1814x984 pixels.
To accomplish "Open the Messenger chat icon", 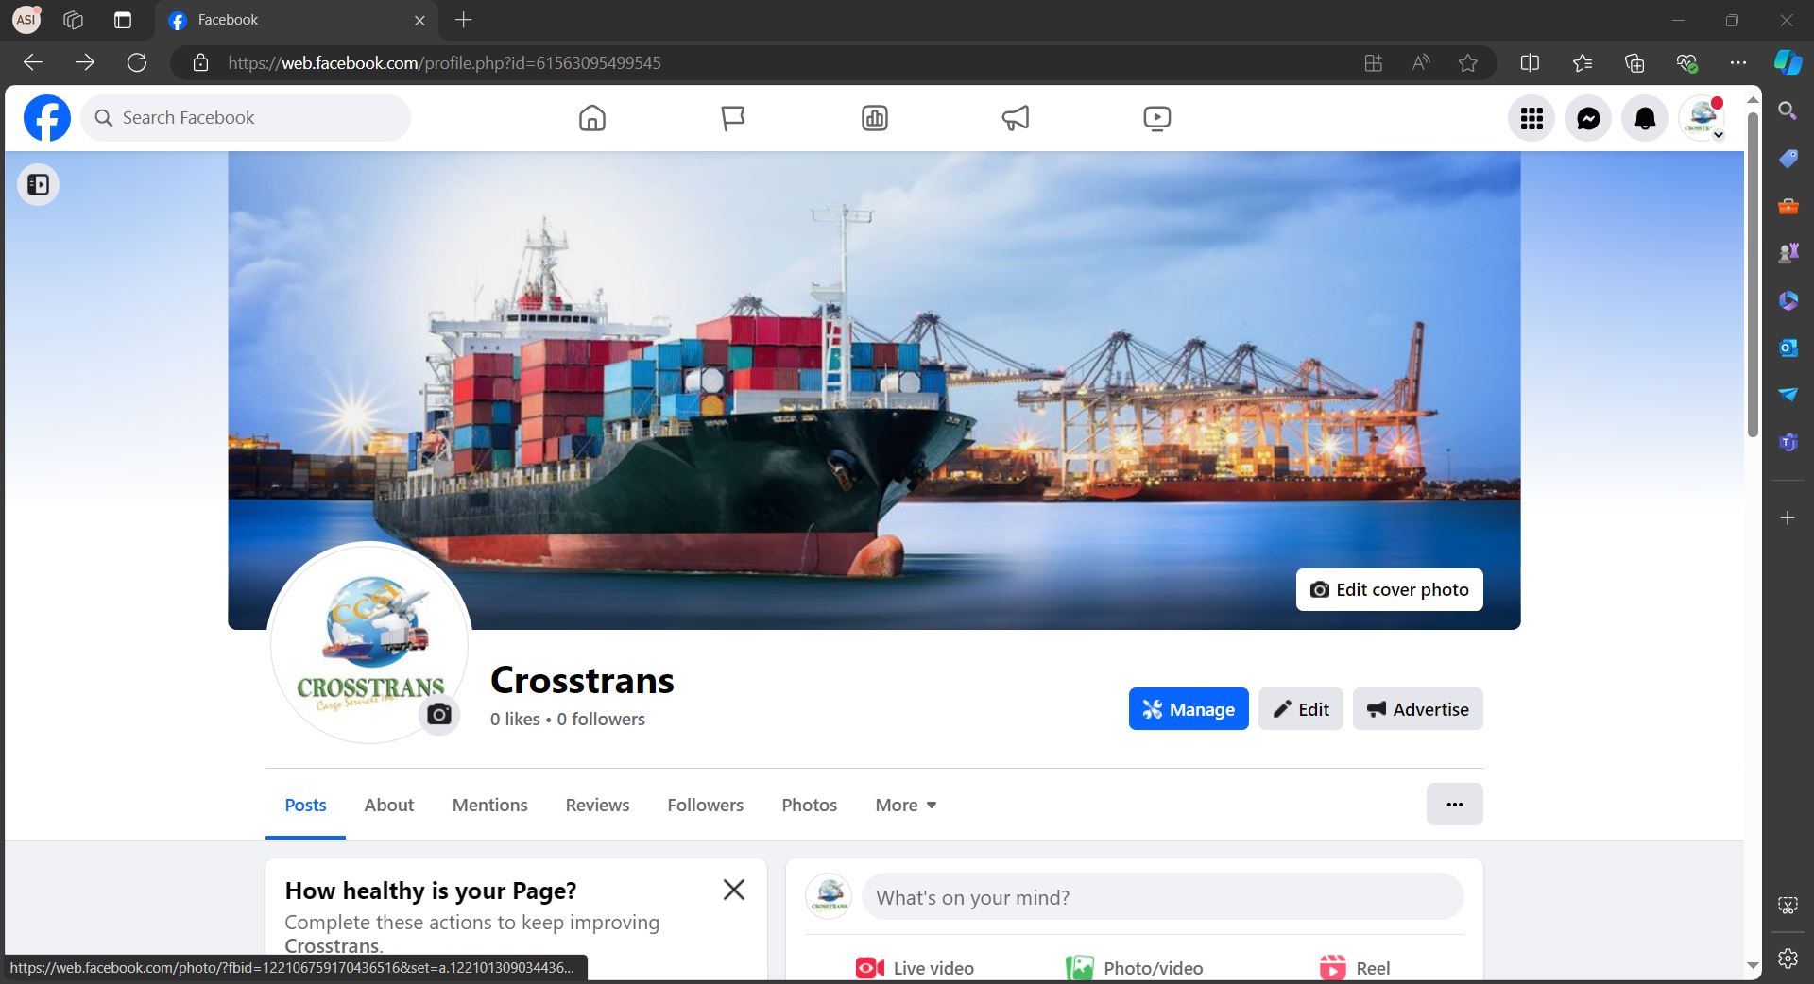I will [x=1588, y=118].
